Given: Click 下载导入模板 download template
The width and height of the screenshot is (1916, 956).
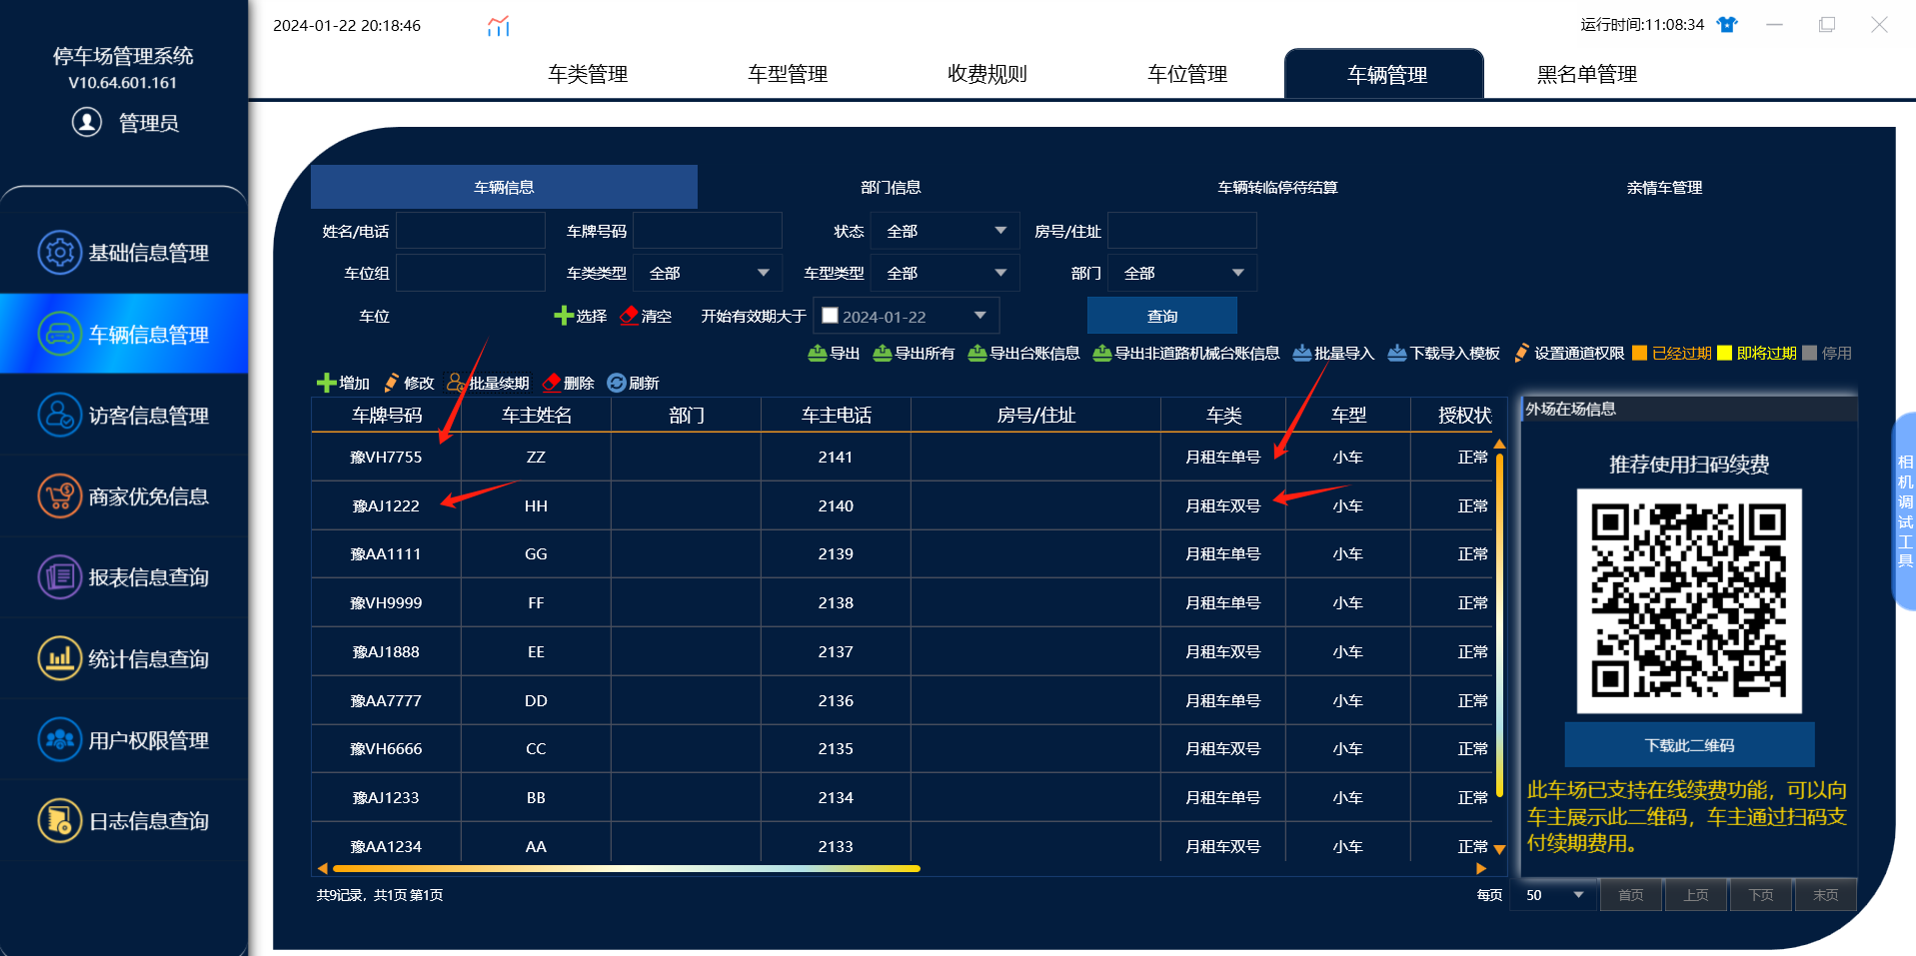Looking at the screenshot, I should coord(1444,353).
